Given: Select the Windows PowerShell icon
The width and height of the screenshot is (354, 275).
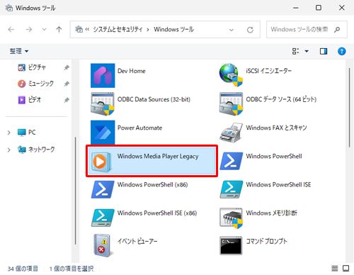Looking at the screenshot, I should pos(231,161).
